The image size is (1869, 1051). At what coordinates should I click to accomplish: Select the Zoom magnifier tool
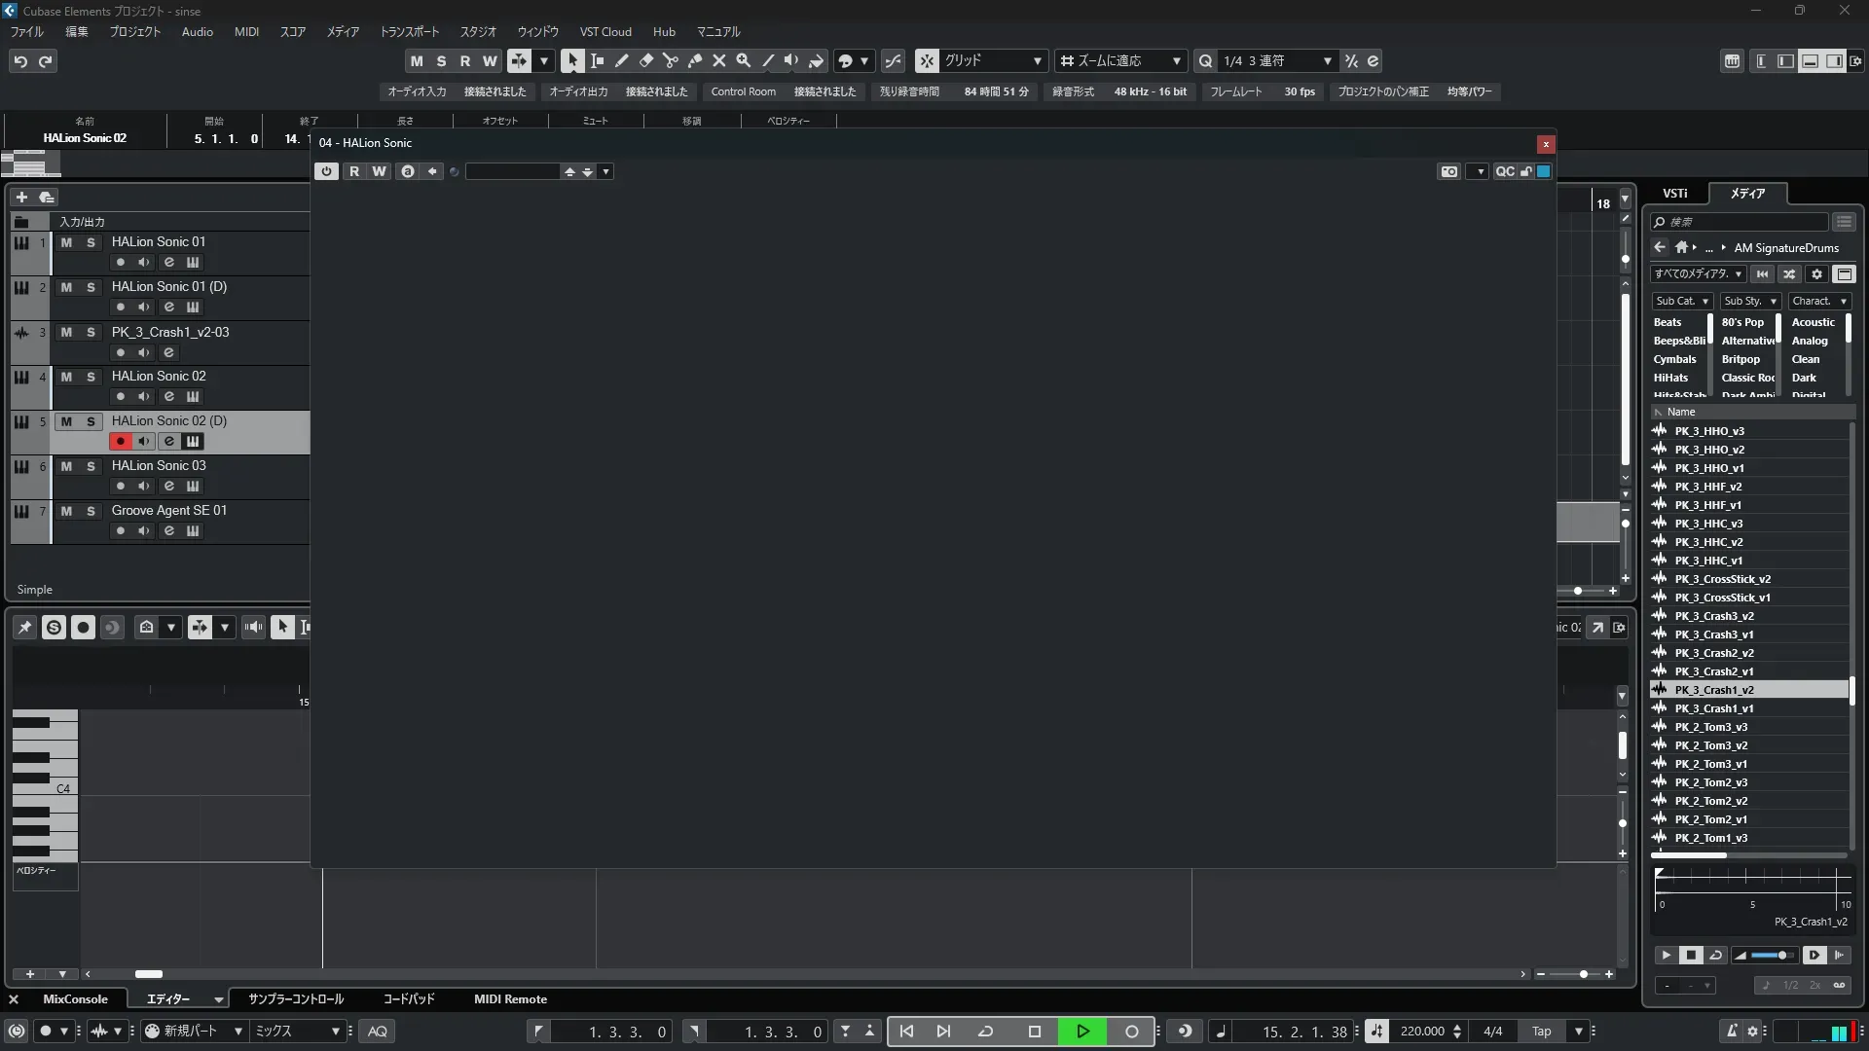(x=744, y=60)
